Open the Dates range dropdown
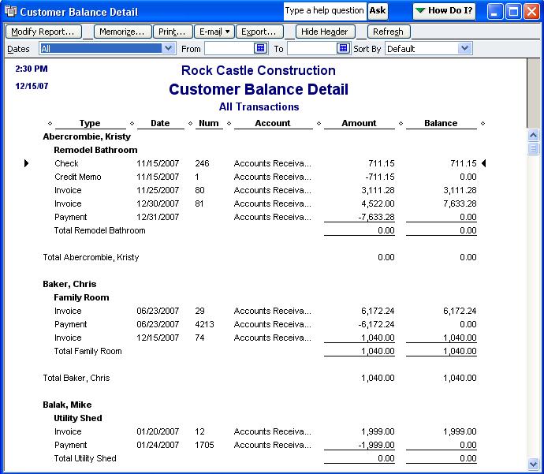This screenshot has width=544, height=474. click(168, 48)
